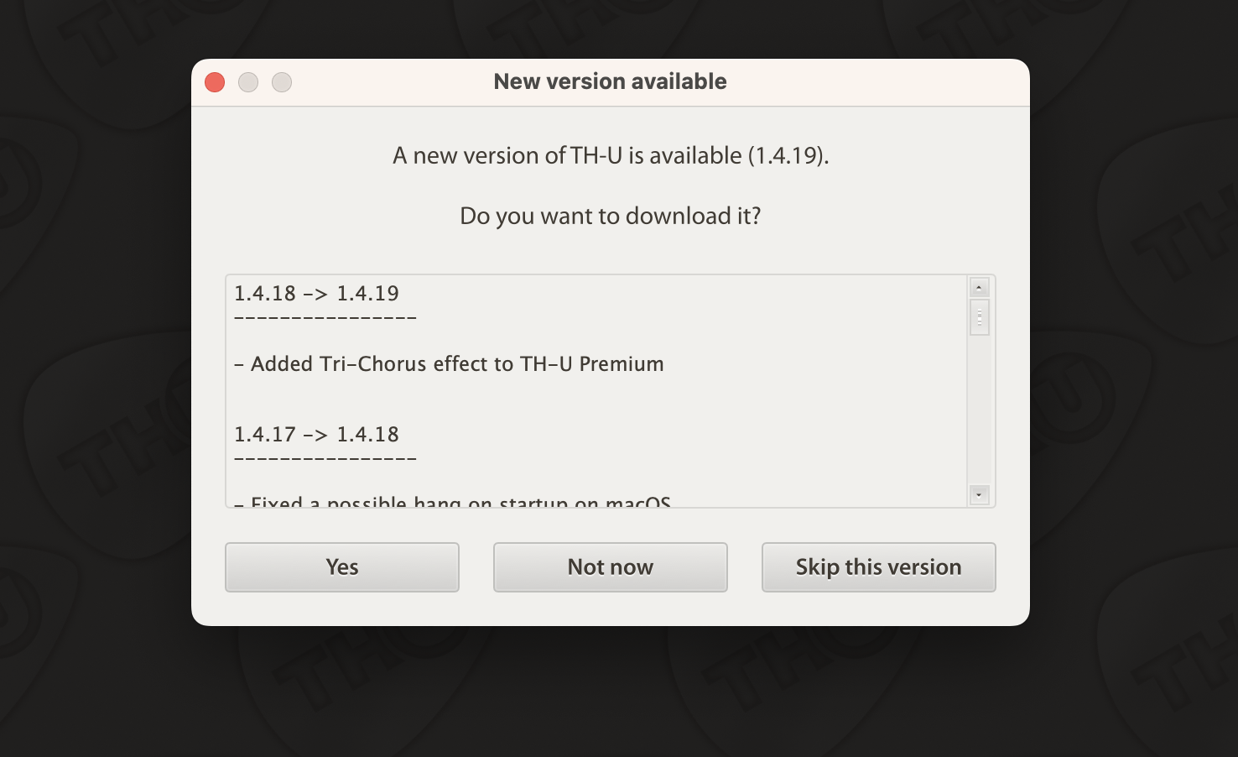
Task: Click the empty scrollbar track below the thumb
Action: (x=979, y=410)
